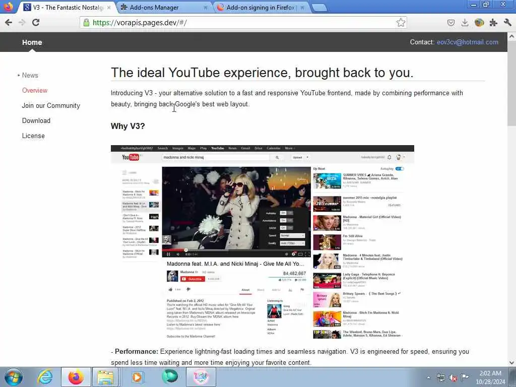Click the scrollbar down arrow

pos(512,363)
